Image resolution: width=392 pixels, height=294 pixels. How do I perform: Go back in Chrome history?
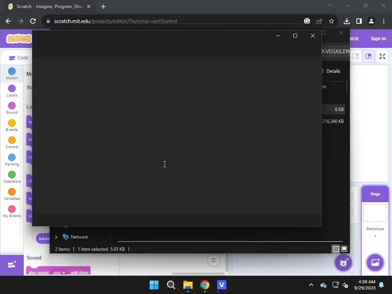click(8, 21)
